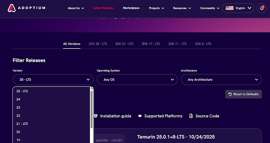Switch to the JDK 25 - LTS tab
Image resolution: width=270 pixels, height=143 pixels.
click(x=98, y=44)
